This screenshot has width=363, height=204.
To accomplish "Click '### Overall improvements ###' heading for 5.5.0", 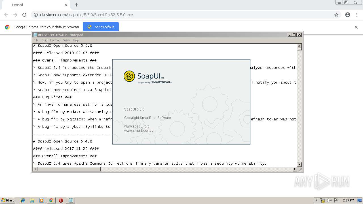I will [65, 60].
